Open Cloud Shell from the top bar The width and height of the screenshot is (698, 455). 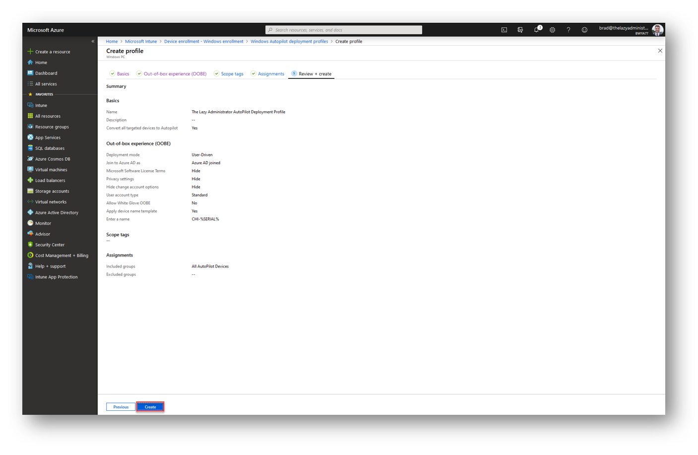coord(504,30)
